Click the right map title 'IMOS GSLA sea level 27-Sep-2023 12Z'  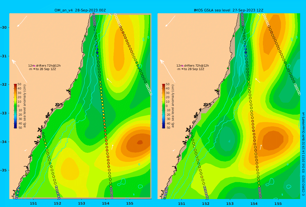pyautogui.click(x=229, y=10)
